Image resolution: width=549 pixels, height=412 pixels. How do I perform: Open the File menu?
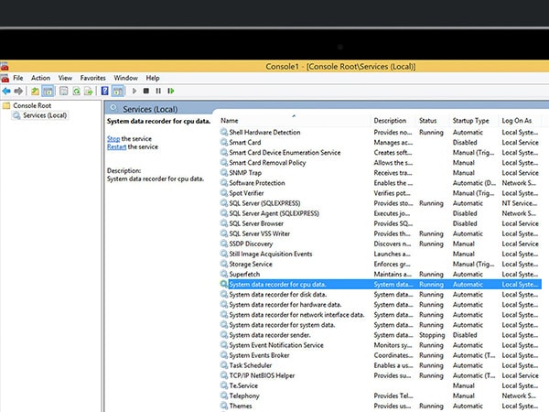18,78
